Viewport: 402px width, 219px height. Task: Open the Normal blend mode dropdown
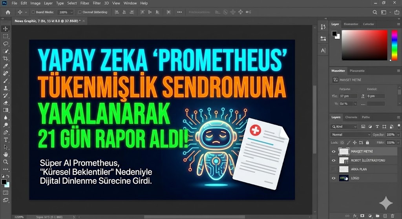click(x=350, y=134)
